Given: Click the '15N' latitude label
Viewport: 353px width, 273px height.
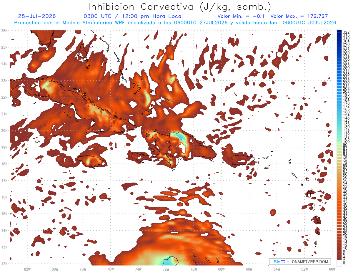Looking at the screenshot, I should tap(4, 214).
